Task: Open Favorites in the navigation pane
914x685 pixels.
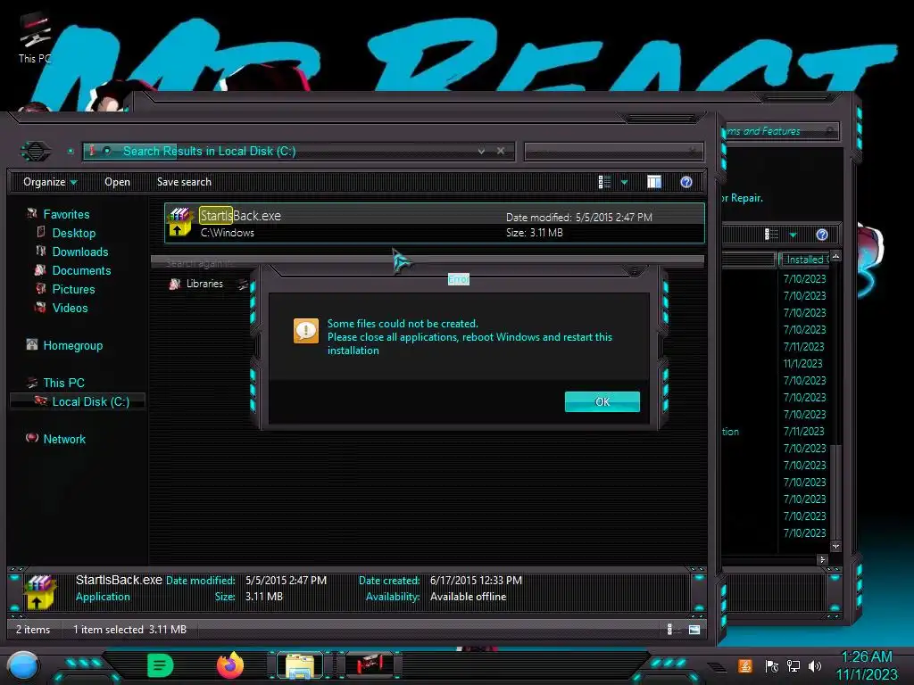Action: point(66,214)
